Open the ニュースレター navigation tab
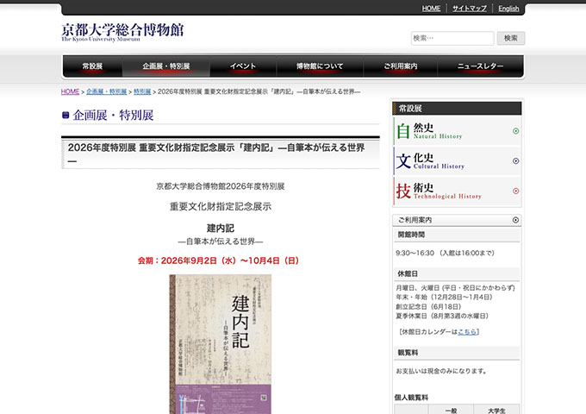The width and height of the screenshot is (586, 414). pos(480,66)
